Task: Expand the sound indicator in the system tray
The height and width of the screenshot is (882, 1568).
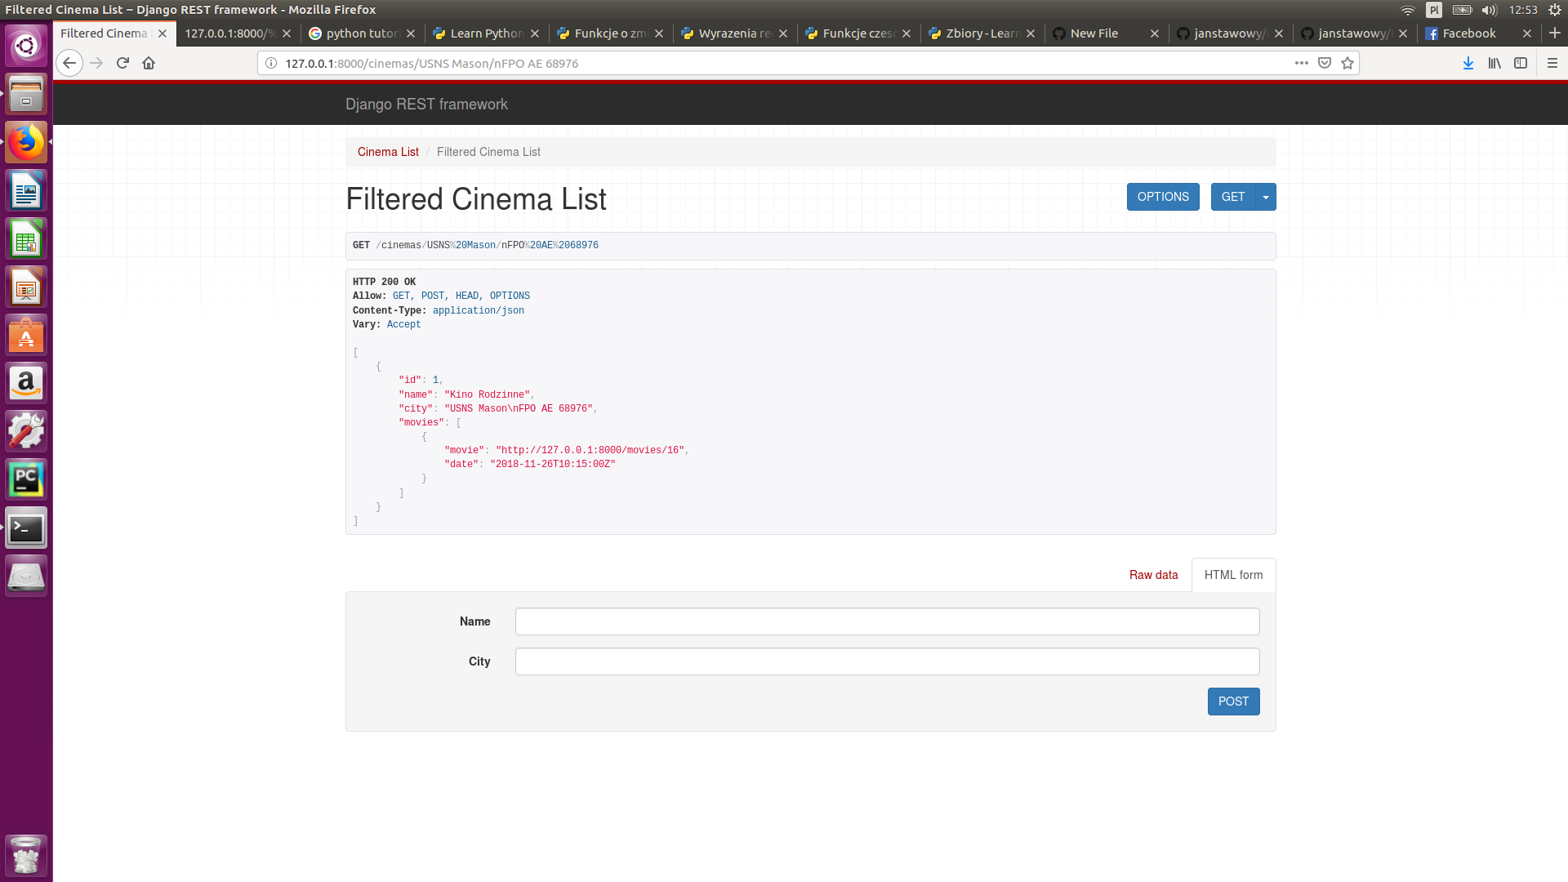Action: (x=1490, y=10)
